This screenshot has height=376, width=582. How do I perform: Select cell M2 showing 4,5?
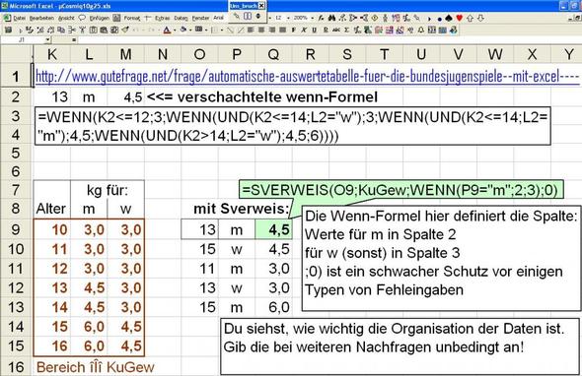(126, 97)
